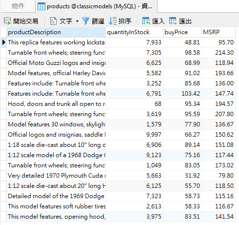
Task: Click cell 'Model features, official Harley Davi'
Action: click(x=56, y=73)
